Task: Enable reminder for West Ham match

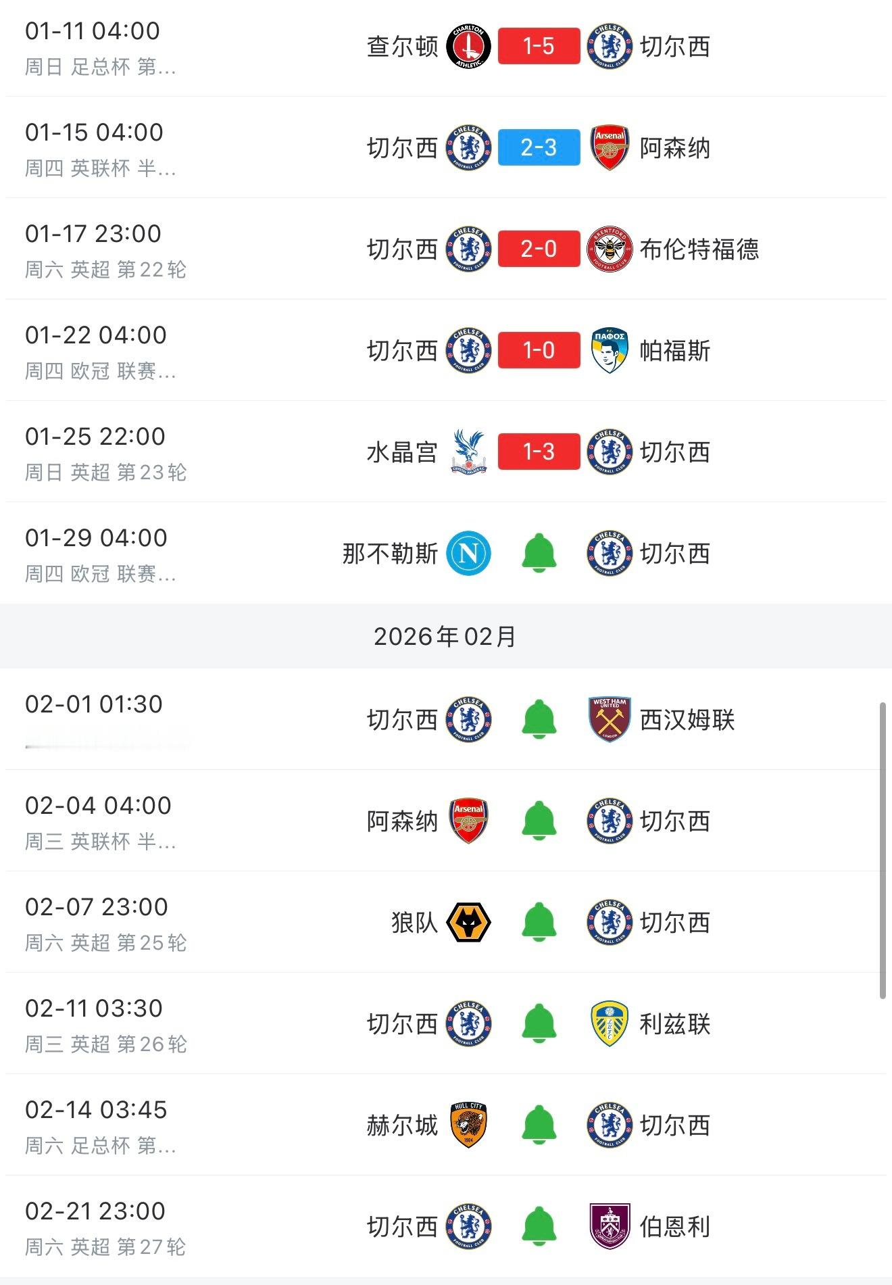Action: pyautogui.click(x=539, y=720)
